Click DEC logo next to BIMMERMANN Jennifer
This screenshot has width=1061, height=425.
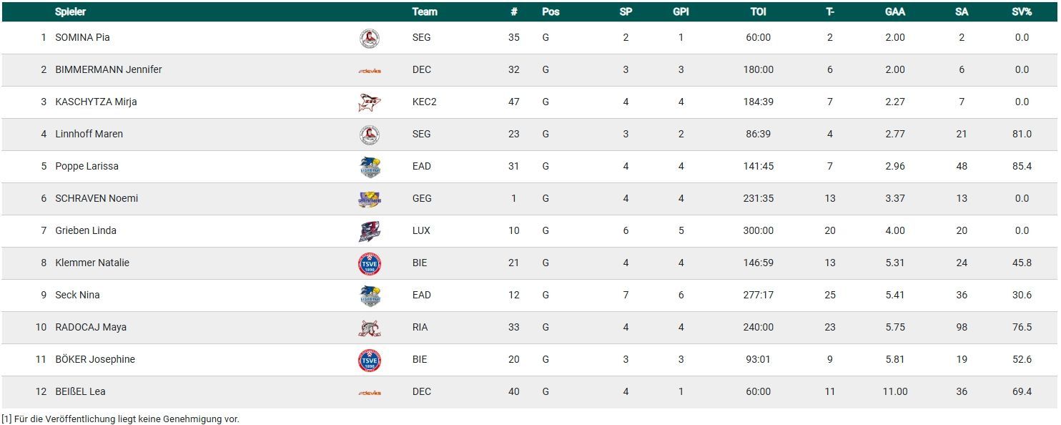click(370, 70)
